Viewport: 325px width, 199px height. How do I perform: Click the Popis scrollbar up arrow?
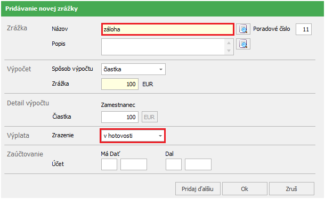229,43
